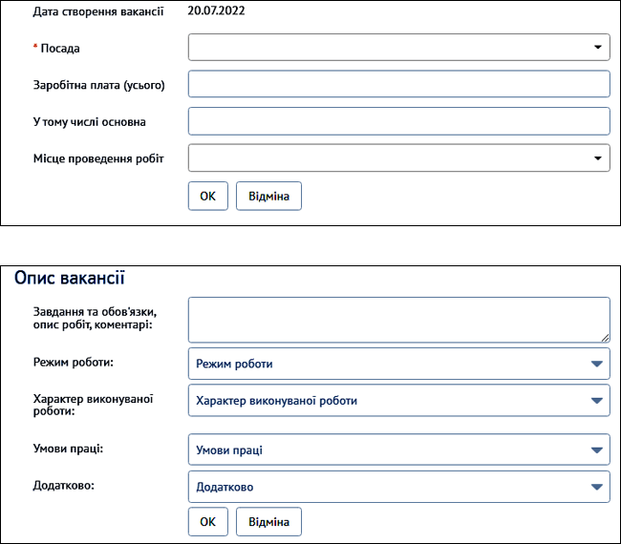Click the Умови праці label text
The height and width of the screenshot is (544, 621).
[68, 450]
